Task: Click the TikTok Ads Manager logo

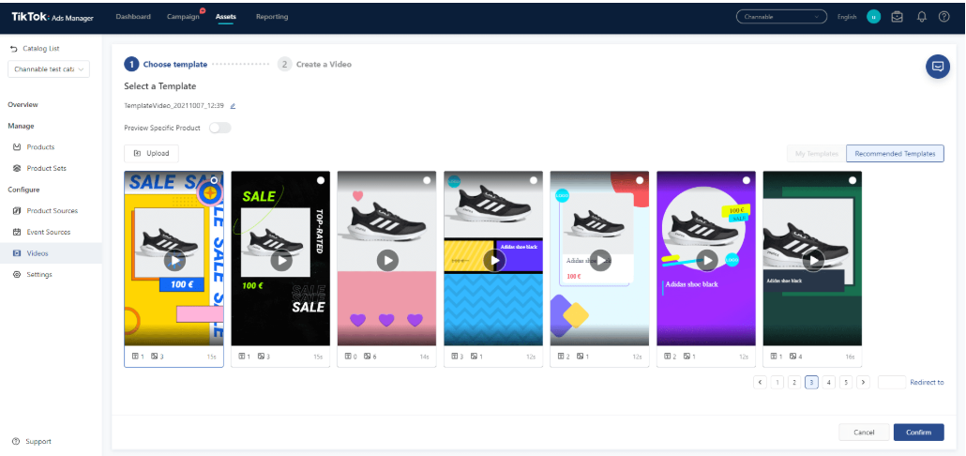Action: [x=53, y=17]
